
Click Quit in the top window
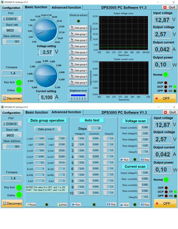coord(169,7)
